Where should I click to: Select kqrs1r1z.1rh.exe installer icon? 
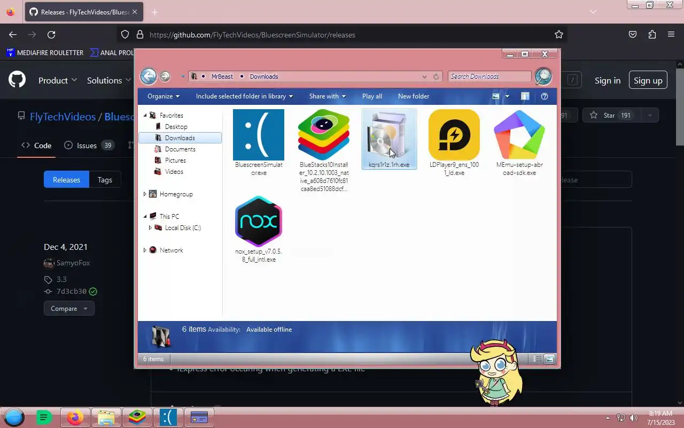pyautogui.click(x=389, y=135)
